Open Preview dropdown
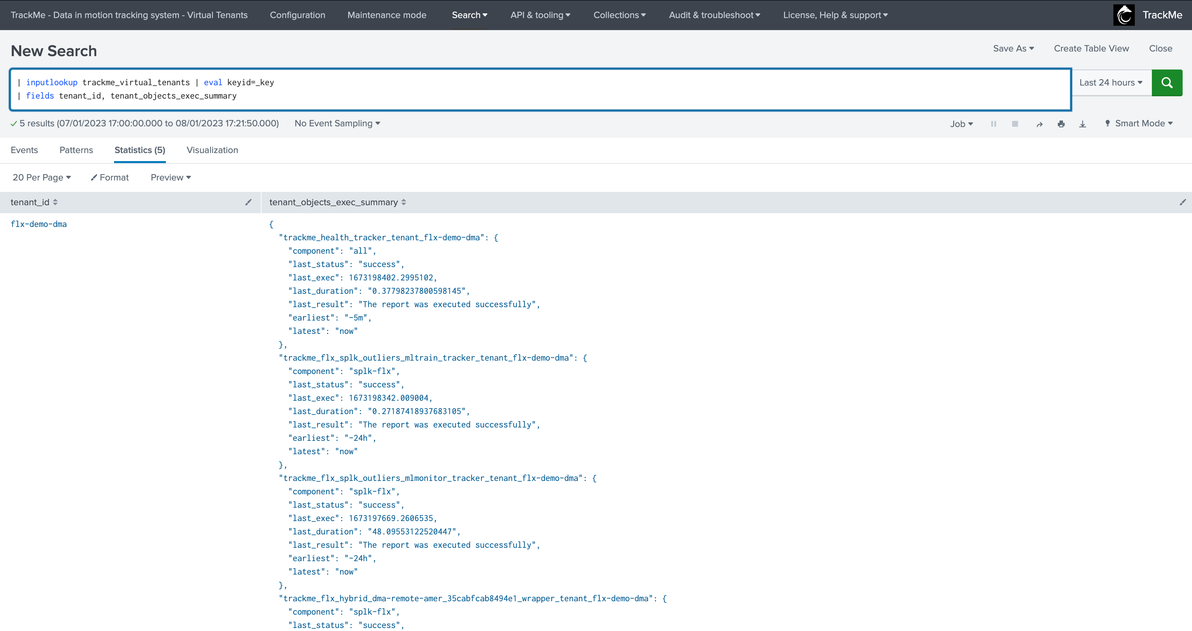The image size is (1192, 631). [171, 177]
